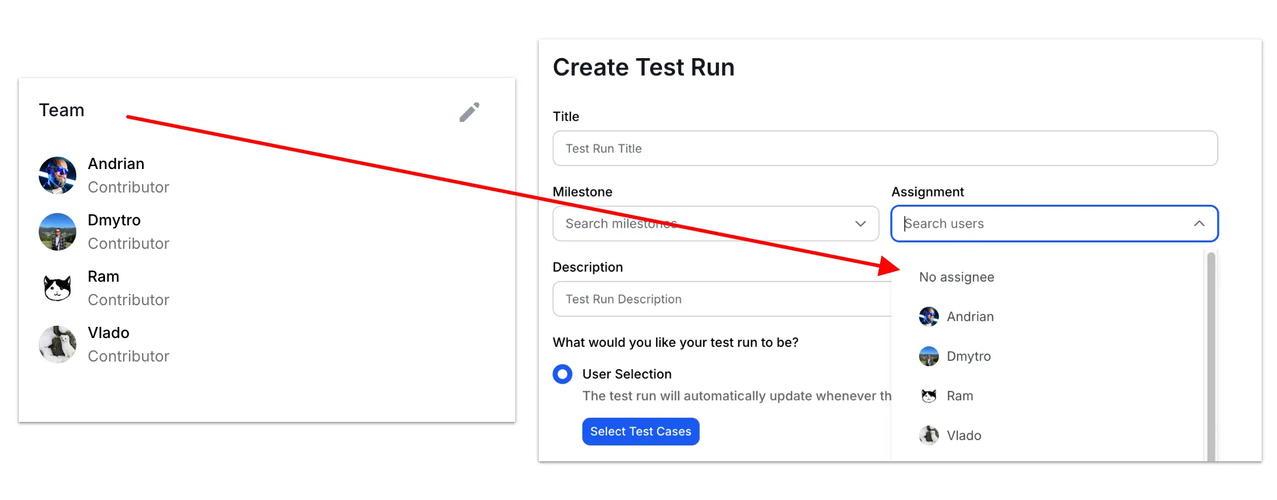The image size is (1277, 500).
Task: Collapse the Assignment dropdown with the up chevron
Action: pos(1199,224)
